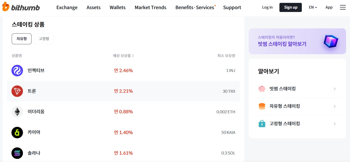Viewport: 350px width, 162px height.
Task: Open the 빗썸 스테이킹 알아보기 banner
Action: [x=297, y=41]
